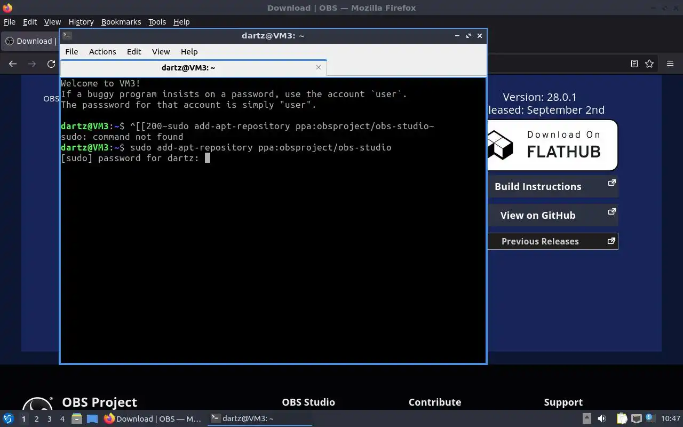Viewport: 683px width, 427px height.
Task: Click the 'Welcome to VM3!' terminal line
Action: pos(101,83)
